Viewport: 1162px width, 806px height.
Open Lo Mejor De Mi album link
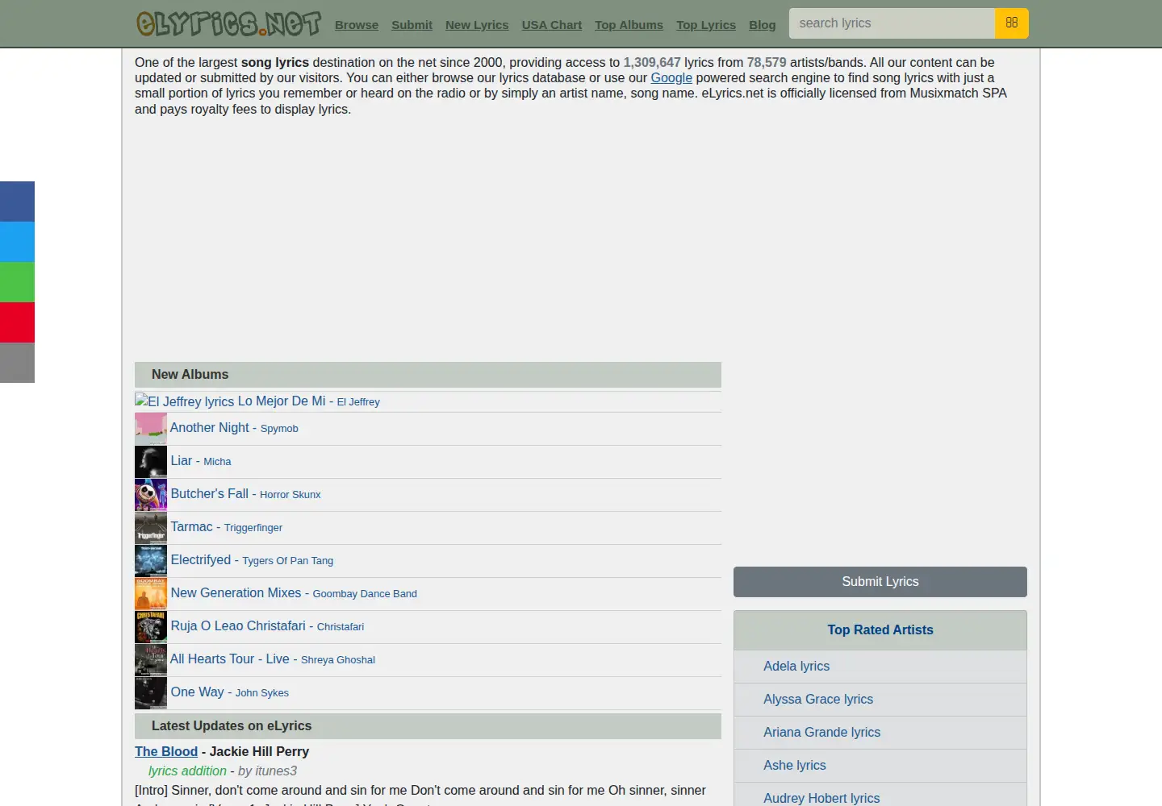282,401
